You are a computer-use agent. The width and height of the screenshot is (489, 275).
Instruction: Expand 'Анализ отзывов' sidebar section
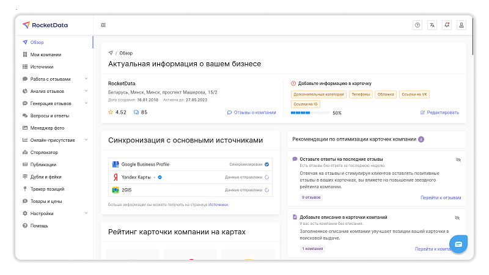click(86, 91)
